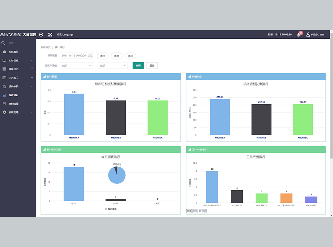Expand the 实时信息 sidebar submenu
333x247 pixels.
18,60
